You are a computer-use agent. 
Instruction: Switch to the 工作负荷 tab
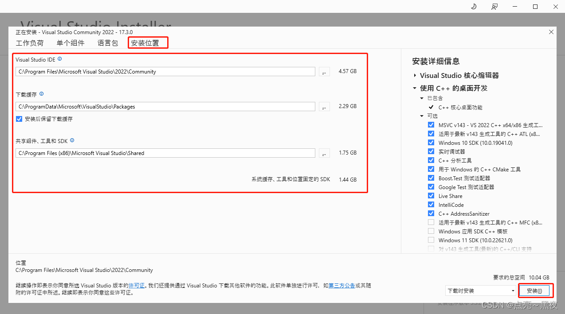(x=30, y=43)
